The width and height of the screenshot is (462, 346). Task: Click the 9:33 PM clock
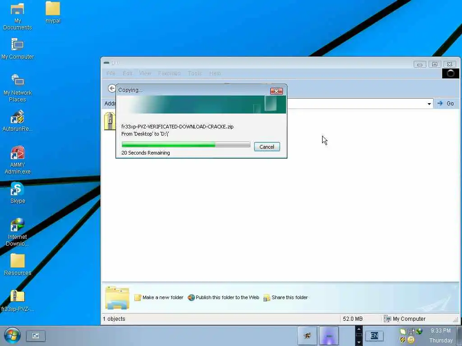[x=440, y=331]
